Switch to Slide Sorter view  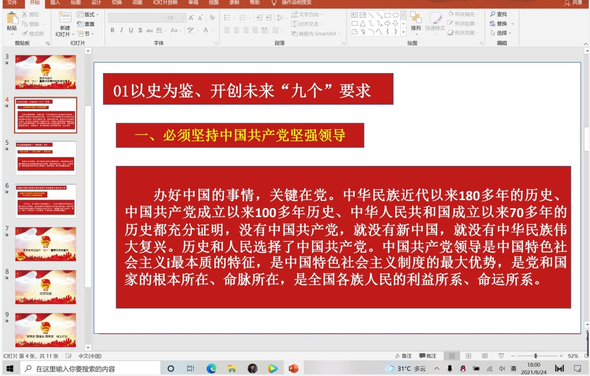click(x=468, y=356)
